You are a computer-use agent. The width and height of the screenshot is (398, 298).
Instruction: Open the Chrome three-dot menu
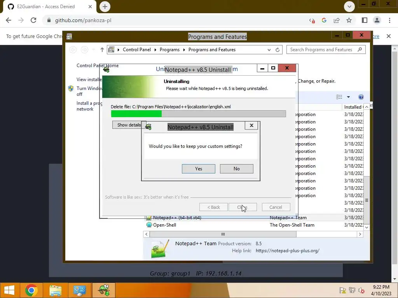coord(389,20)
